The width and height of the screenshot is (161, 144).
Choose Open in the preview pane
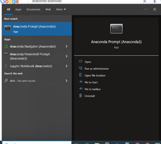(x=88, y=62)
